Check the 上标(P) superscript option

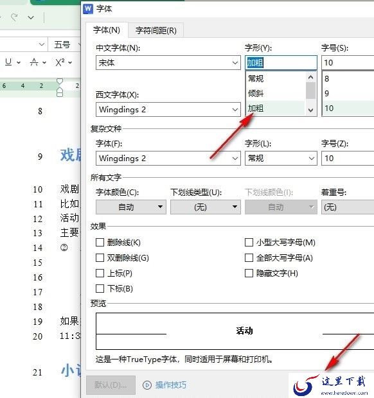(x=100, y=273)
